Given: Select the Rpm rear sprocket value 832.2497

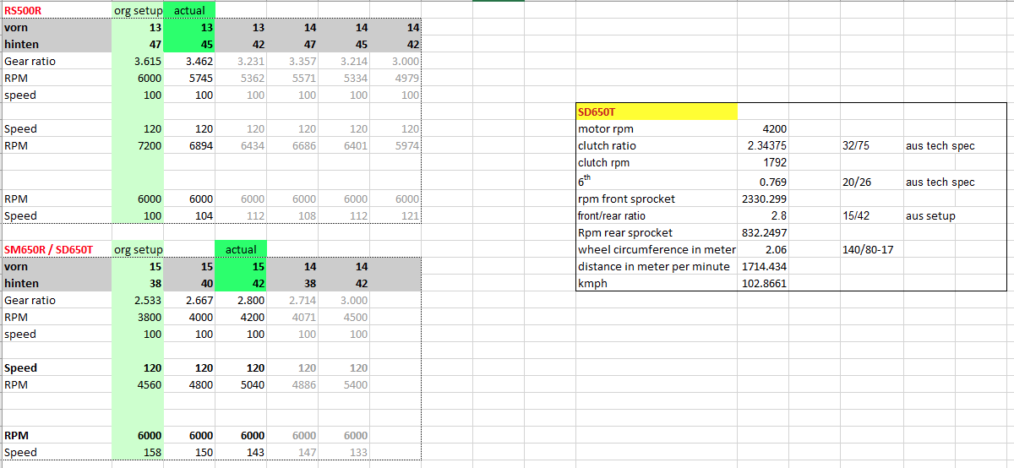Looking at the screenshot, I should pos(764,232).
